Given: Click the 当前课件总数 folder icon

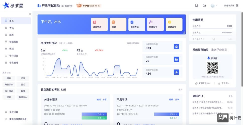Looking at the screenshot, I should click(x=176, y=59).
